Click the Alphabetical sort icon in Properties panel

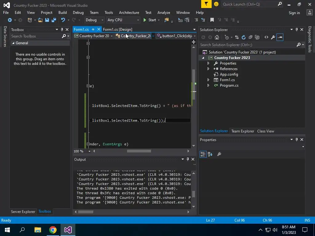pos(210,154)
